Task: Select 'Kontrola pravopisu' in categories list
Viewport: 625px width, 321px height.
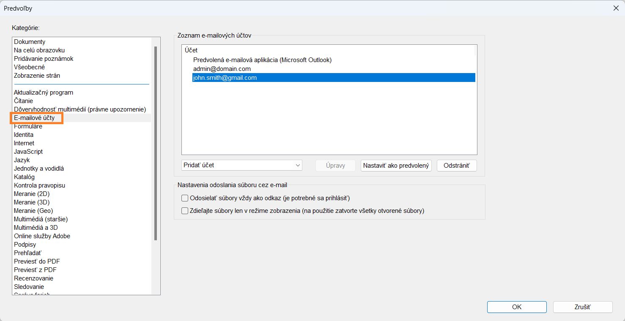Action: click(x=39, y=185)
